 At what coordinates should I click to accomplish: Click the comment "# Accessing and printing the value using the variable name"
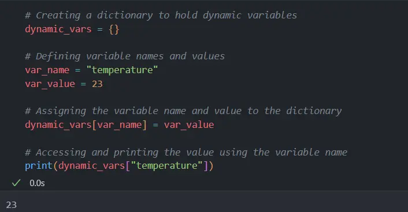click(x=186, y=152)
